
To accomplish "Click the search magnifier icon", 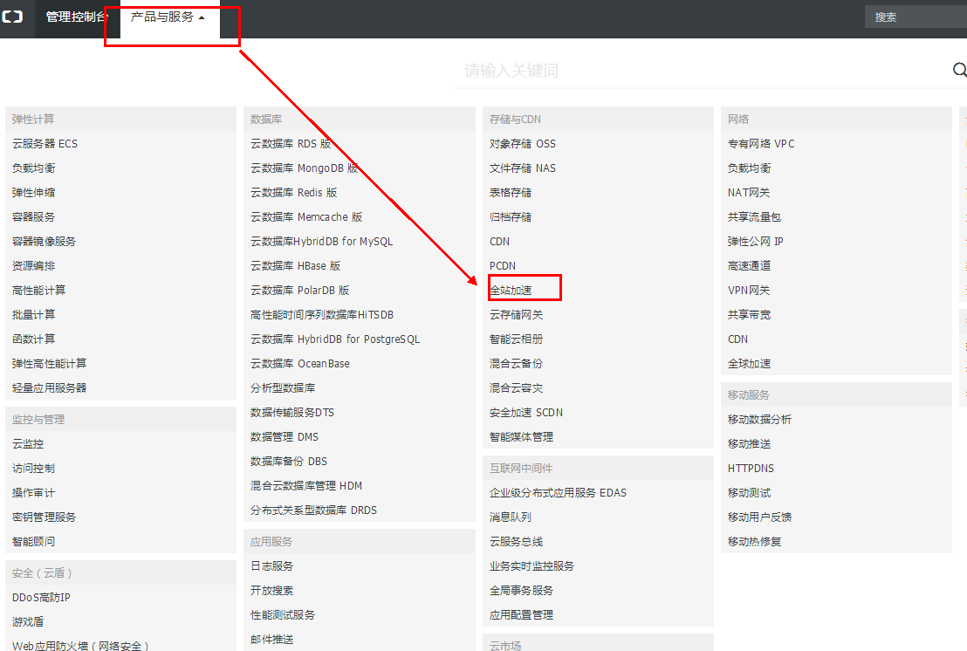I will (x=958, y=71).
